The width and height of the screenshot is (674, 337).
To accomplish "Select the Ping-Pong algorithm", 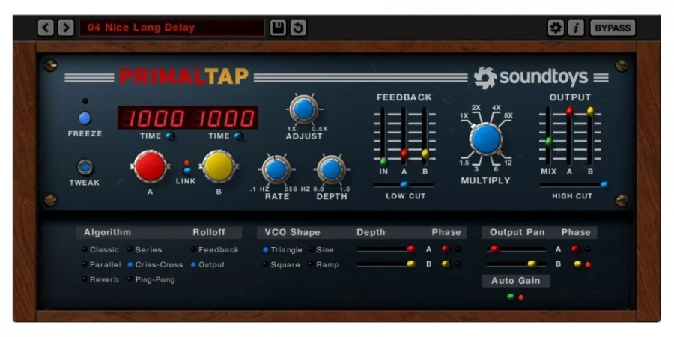I will (x=151, y=280).
